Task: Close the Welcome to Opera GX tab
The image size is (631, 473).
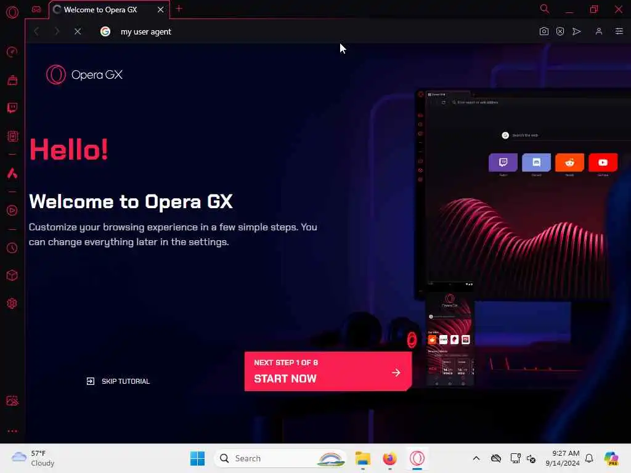Action: click(161, 10)
